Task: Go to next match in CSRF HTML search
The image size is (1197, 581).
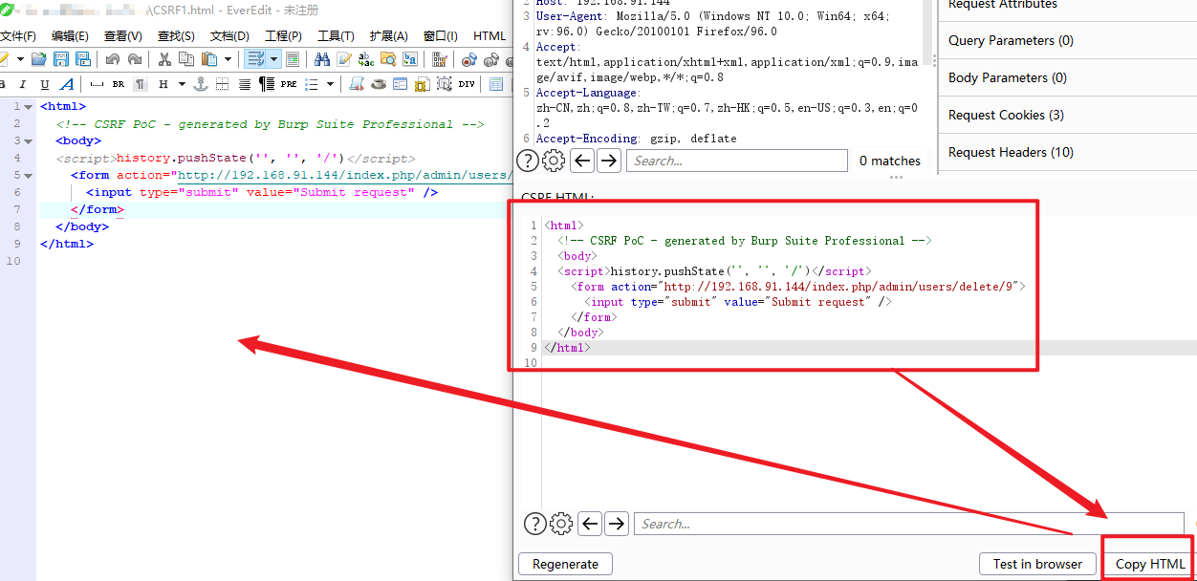Action: pos(617,524)
